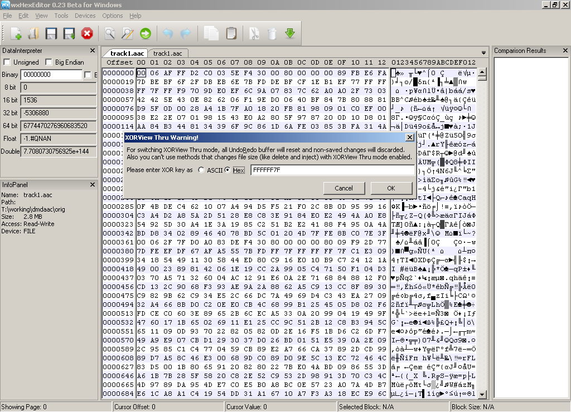
Task: Open the tab list dropdown arrow
Action: (x=483, y=53)
